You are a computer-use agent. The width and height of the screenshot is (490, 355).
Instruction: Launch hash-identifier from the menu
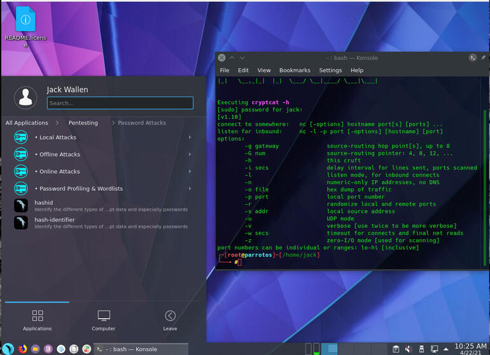pos(21,223)
